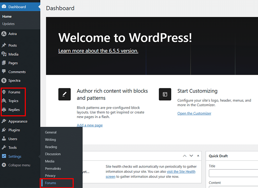Image resolution: width=258 pixels, height=188 pixels.
Task: Move the Site Health widget up
Action: (185, 156)
